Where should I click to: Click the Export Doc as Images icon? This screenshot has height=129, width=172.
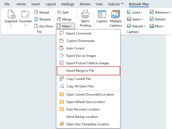(62, 56)
